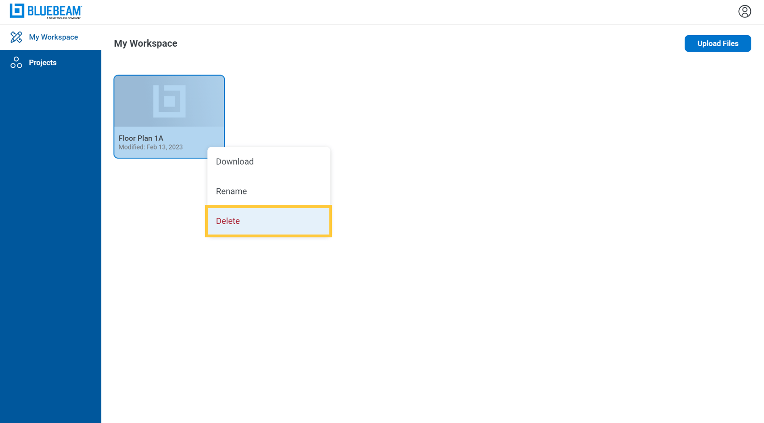Screen dimensions: 764x423
Task: Select the crossed-tools icon beside My Workspace
Action: (16, 37)
